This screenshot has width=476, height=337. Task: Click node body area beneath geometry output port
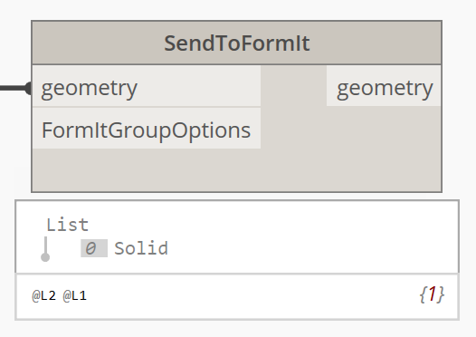click(x=384, y=149)
